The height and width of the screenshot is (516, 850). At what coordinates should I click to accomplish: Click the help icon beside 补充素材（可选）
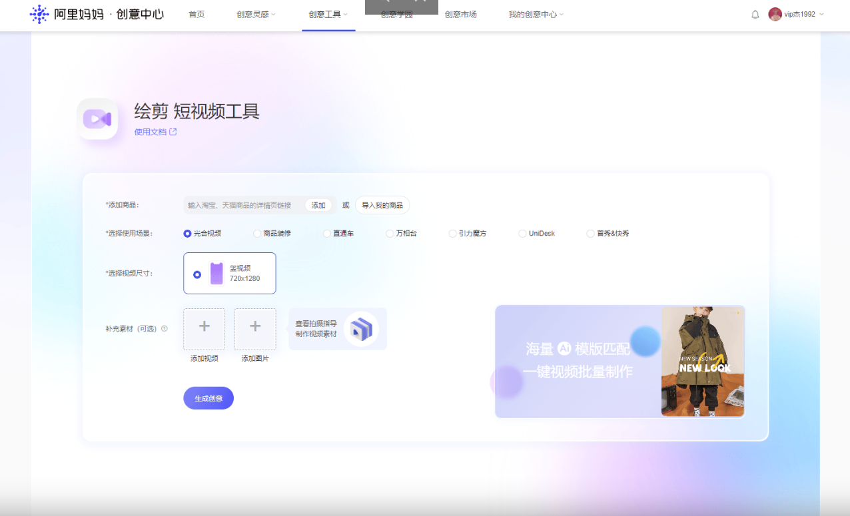pyautogui.click(x=164, y=328)
